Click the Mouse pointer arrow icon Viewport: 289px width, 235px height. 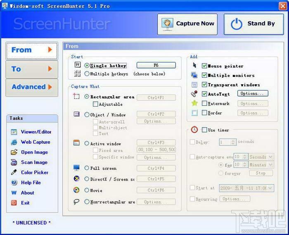[x=194, y=65]
